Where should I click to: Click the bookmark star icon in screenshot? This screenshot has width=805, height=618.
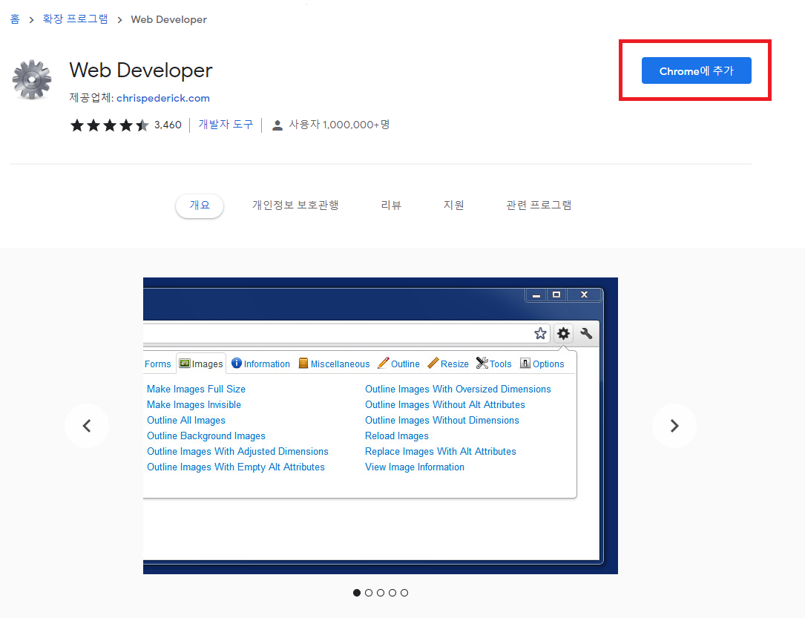tap(540, 334)
